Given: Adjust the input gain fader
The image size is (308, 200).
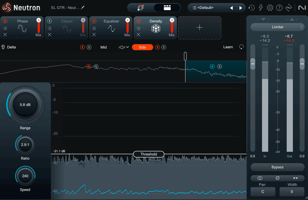Looking at the screenshot, I should [x=253, y=64].
